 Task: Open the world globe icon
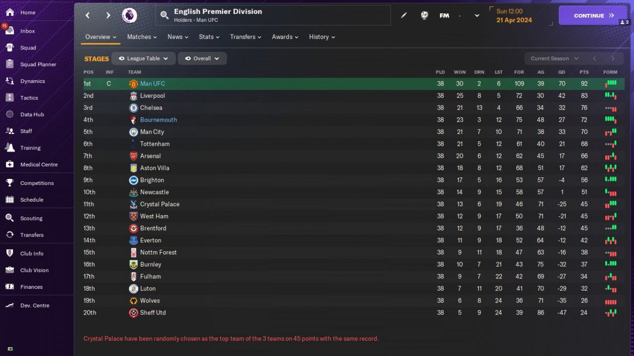click(424, 15)
